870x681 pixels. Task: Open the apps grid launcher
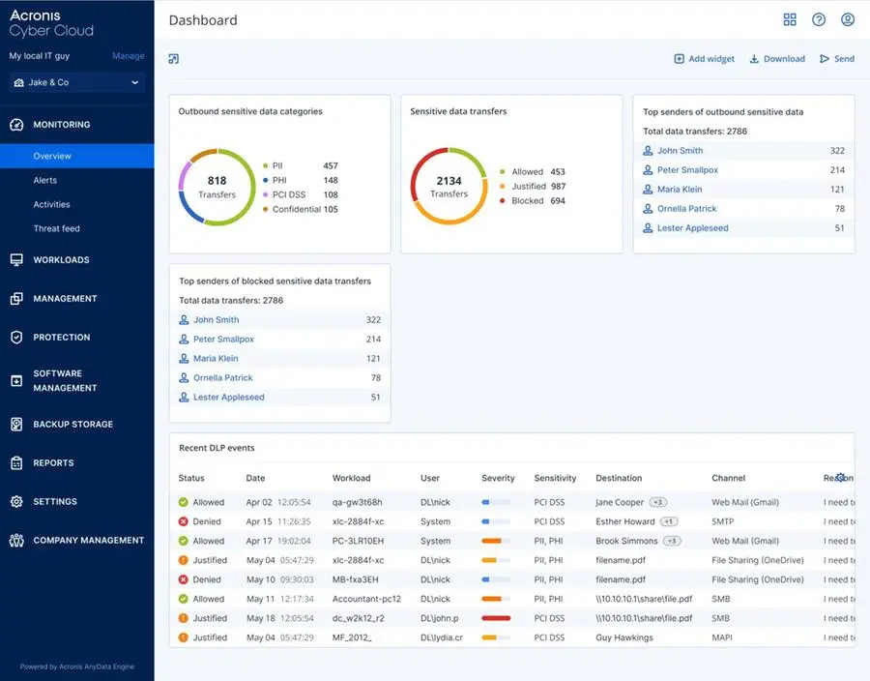click(x=789, y=19)
